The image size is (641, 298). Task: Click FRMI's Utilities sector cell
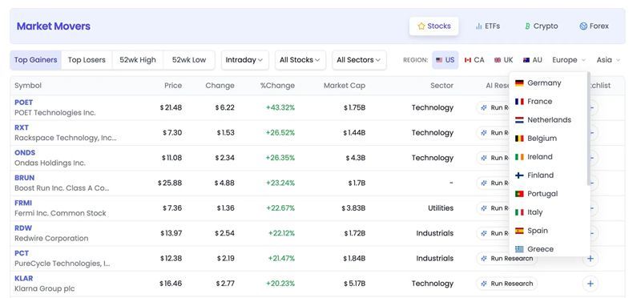click(x=441, y=208)
